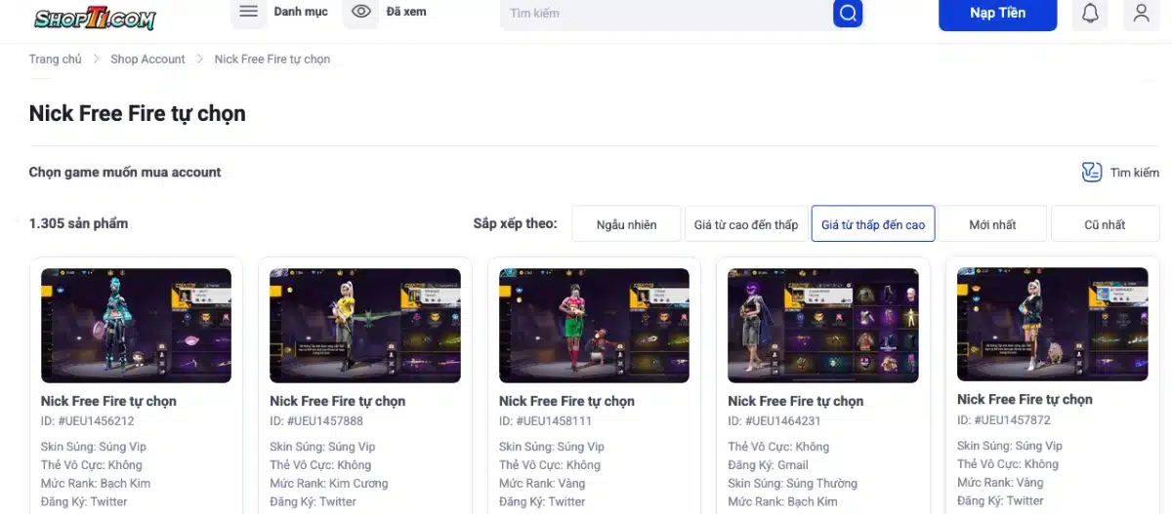Click title of account #UEU1457888

point(337,401)
